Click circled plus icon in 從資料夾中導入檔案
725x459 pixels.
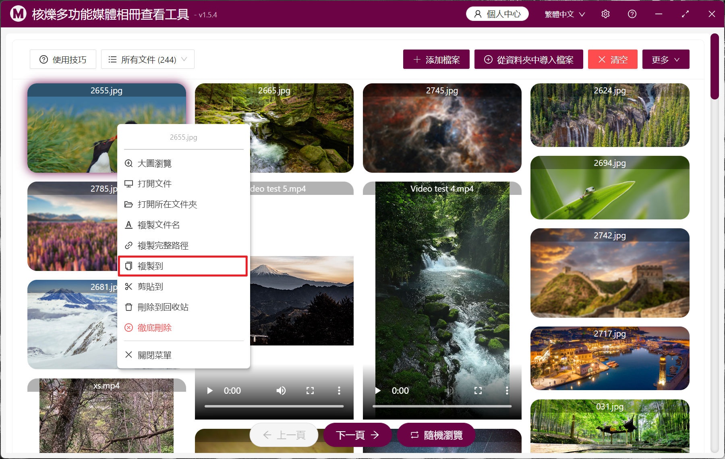488,60
